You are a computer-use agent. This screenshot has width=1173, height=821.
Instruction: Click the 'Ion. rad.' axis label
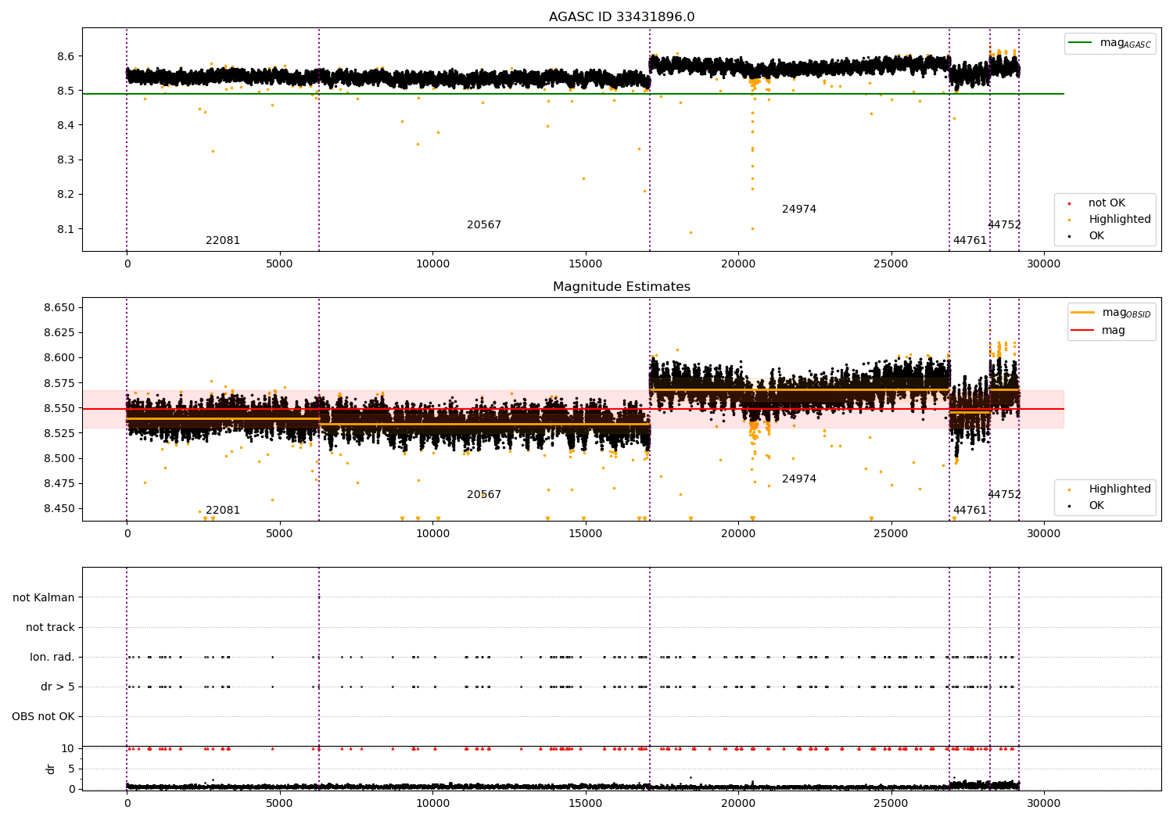pyautogui.click(x=52, y=658)
